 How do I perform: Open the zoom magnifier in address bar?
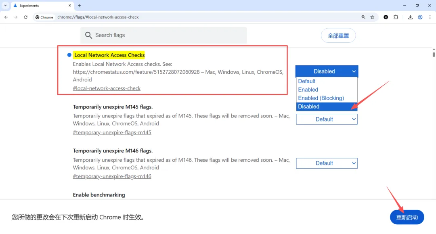pos(363,17)
